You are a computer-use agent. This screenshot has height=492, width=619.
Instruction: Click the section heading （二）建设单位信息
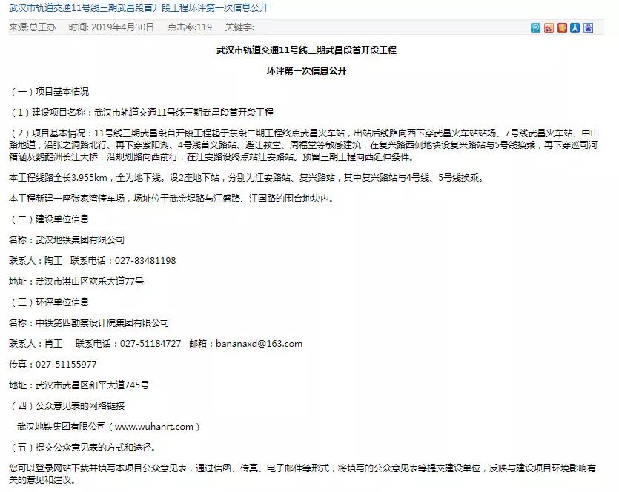coord(49,219)
